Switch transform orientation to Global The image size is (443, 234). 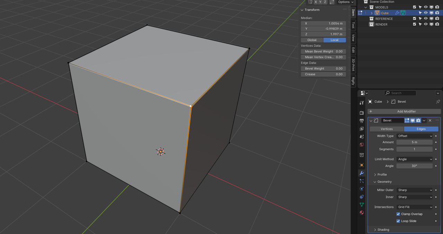click(x=312, y=40)
